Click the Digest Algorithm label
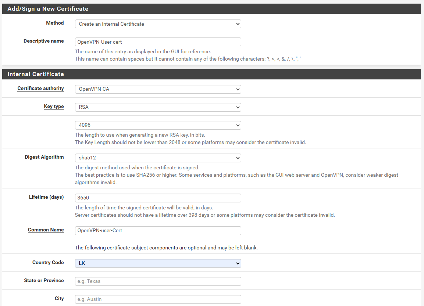The width and height of the screenshot is (424, 306). tap(44, 157)
